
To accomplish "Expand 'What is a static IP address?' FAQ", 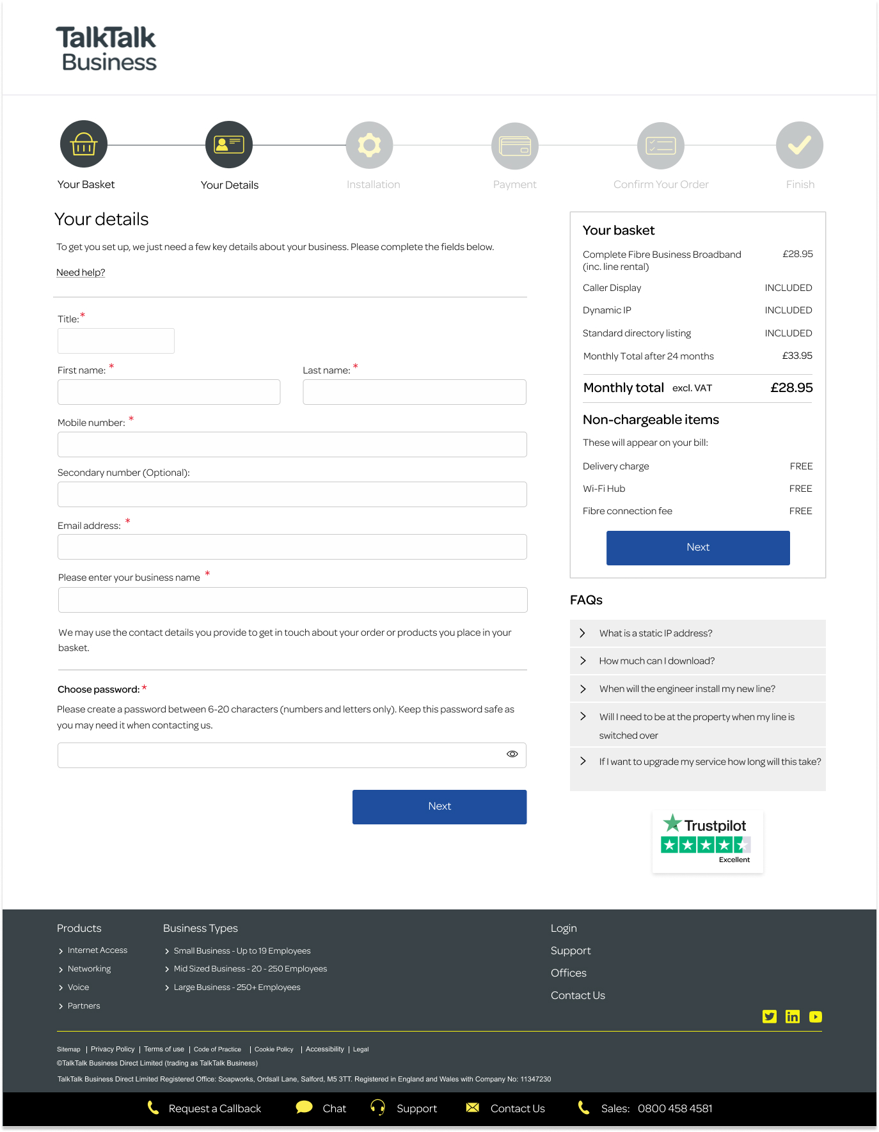I will coord(655,633).
